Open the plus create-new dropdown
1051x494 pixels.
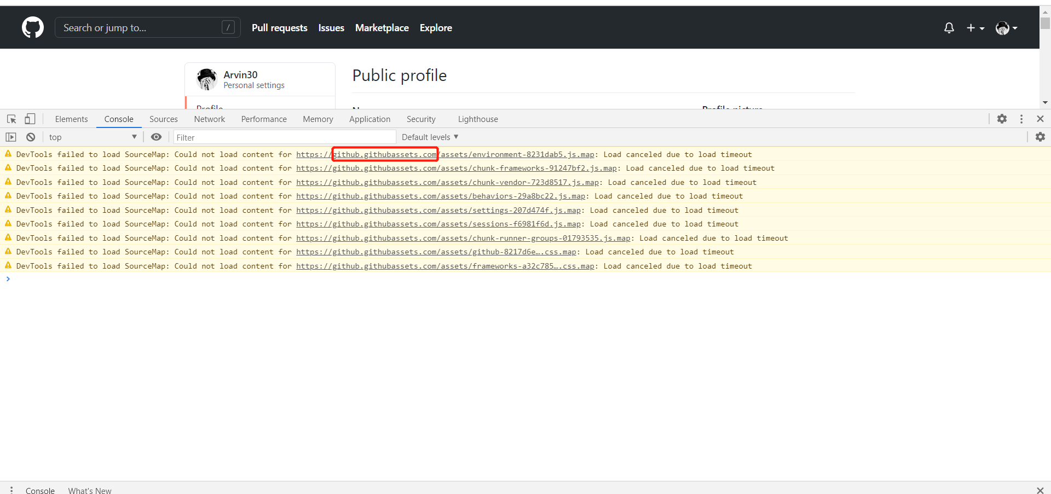click(x=975, y=28)
